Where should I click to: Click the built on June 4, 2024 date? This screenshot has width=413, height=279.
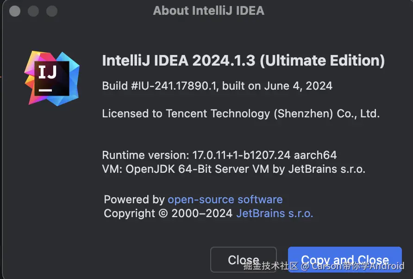point(277,86)
